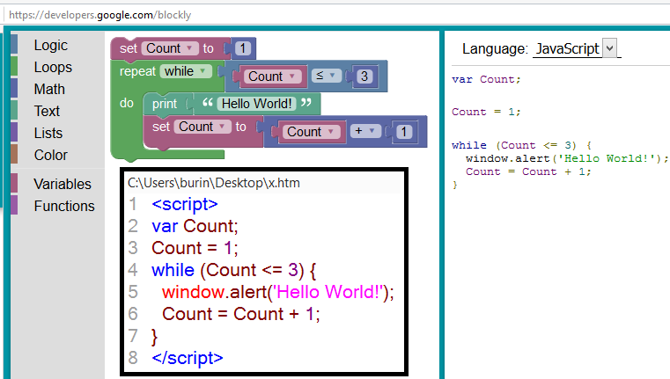Select the Math category
The height and width of the screenshot is (379, 670).
tap(49, 90)
